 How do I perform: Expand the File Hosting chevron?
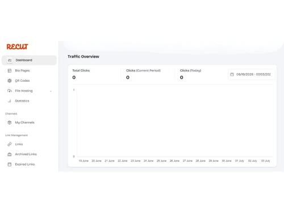[x=51, y=91]
